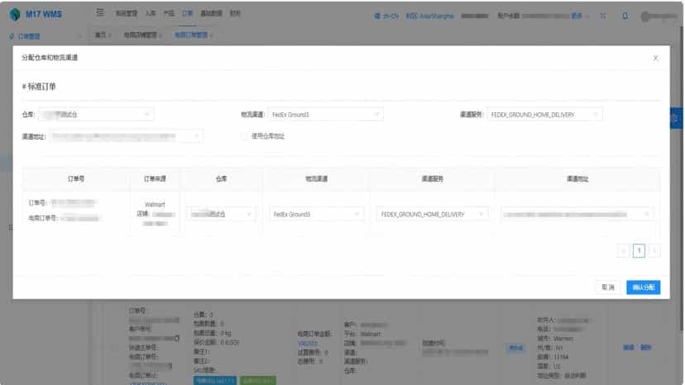Open the top 仓库 warehouse dropdown

click(x=96, y=114)
